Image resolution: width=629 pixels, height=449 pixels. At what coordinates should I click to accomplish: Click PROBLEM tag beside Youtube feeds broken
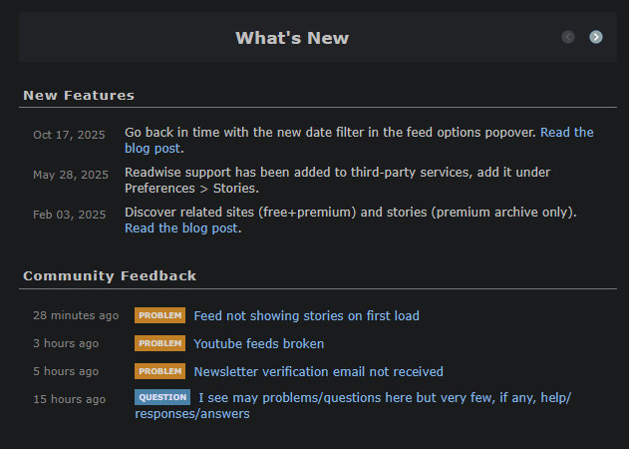click(159, 343)
